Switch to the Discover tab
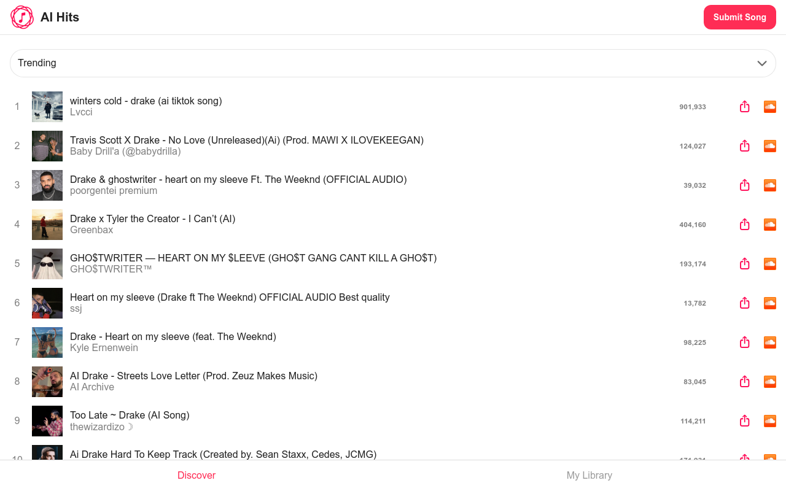Viewport: 786px width, 491px height. pyautogui.click(x=196, y=475)
